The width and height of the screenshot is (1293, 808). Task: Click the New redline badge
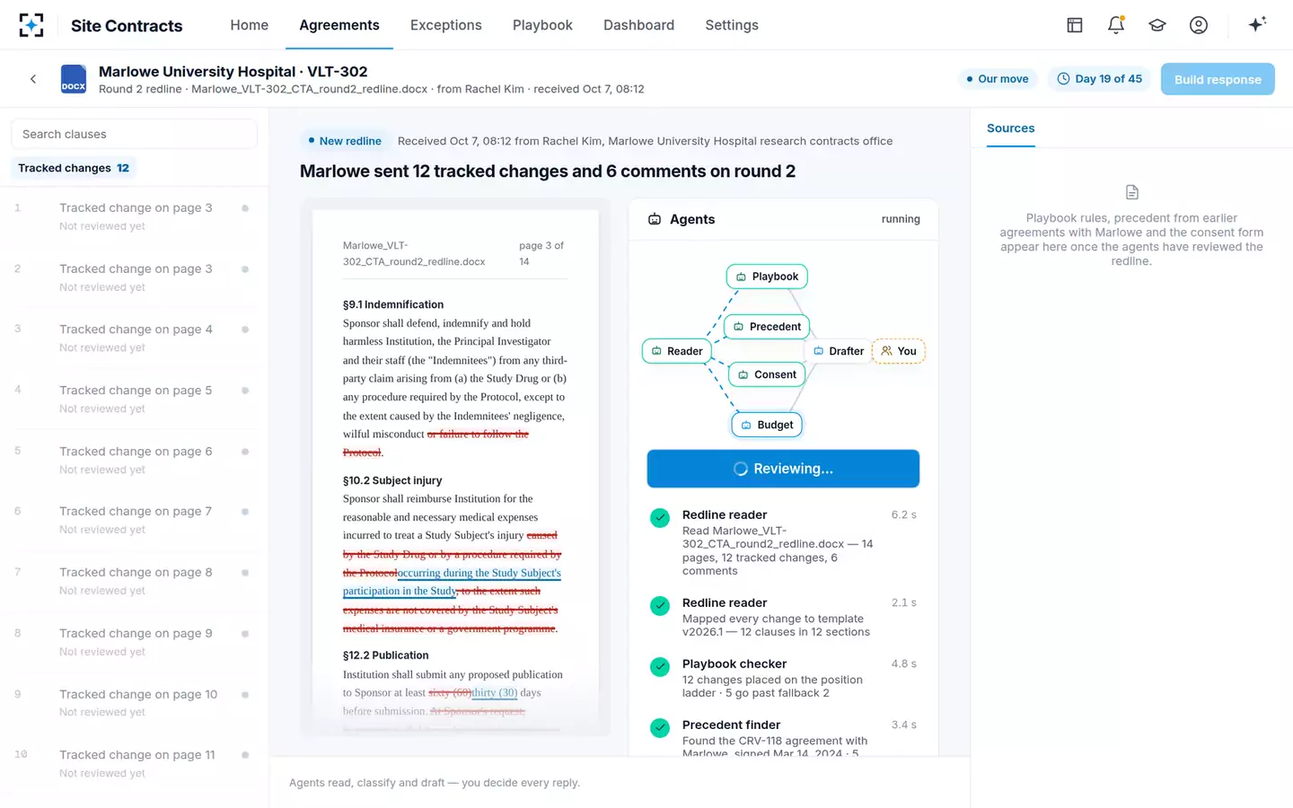click(345, 141)
